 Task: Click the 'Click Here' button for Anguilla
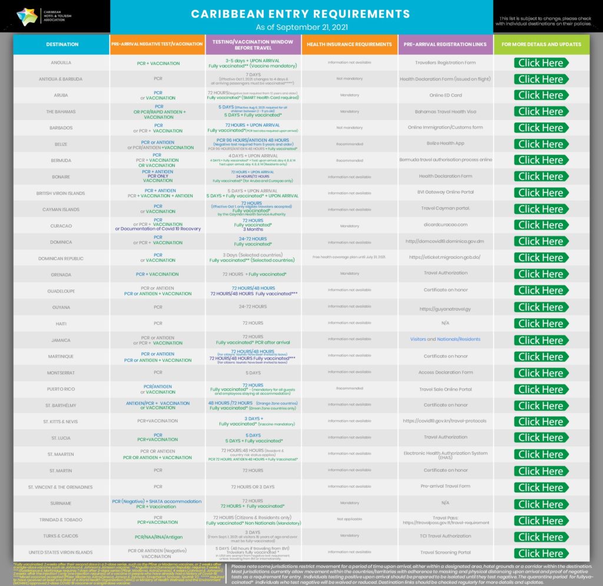click(x=541, y=63)
